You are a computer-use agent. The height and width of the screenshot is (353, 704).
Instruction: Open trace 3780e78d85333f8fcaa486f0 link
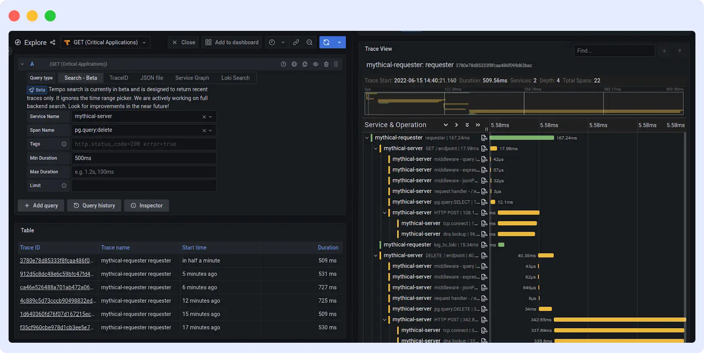point(57,260)
